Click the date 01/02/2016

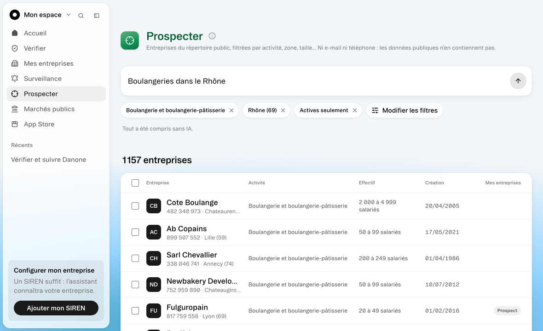coord(442,311)
